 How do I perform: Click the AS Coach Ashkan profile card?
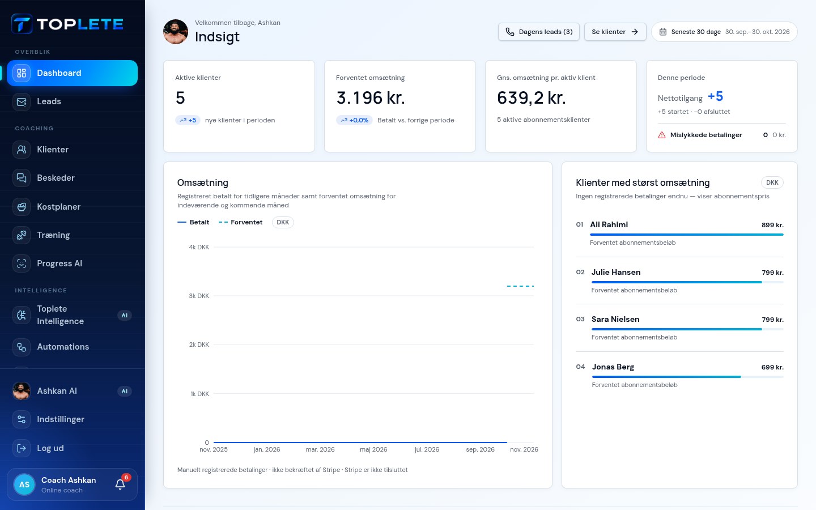point(73,484)
